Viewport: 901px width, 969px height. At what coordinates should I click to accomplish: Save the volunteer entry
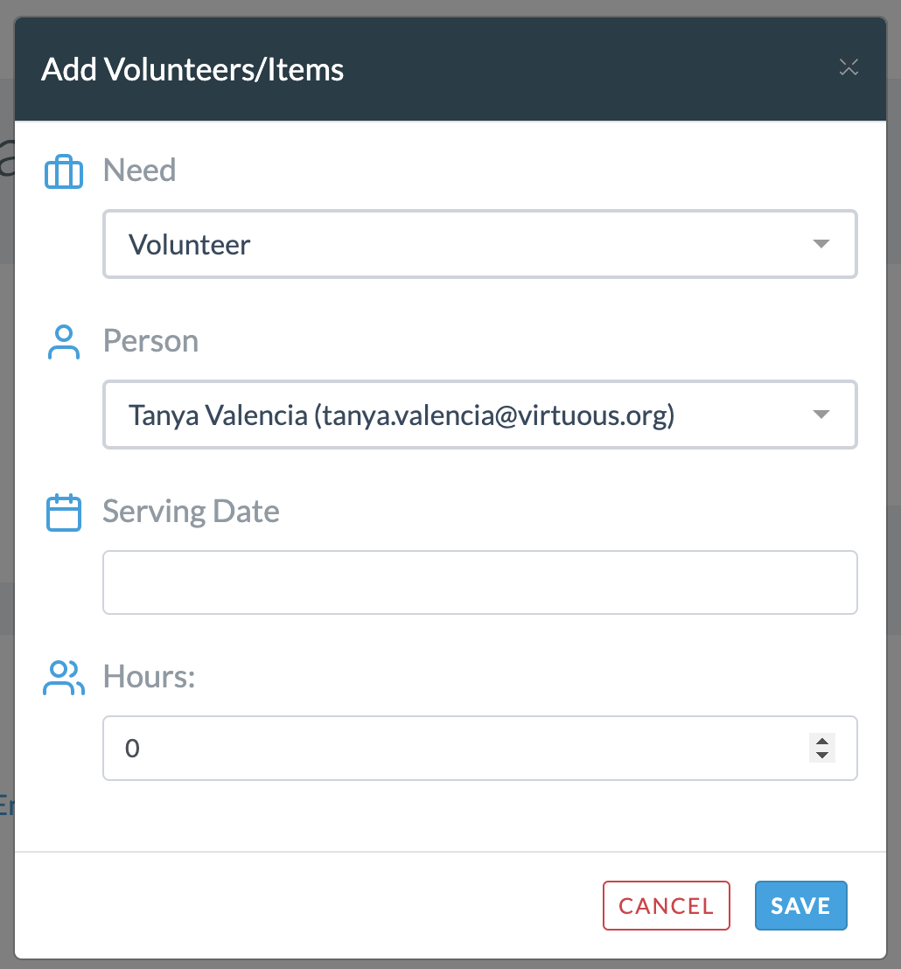point(801,905)
